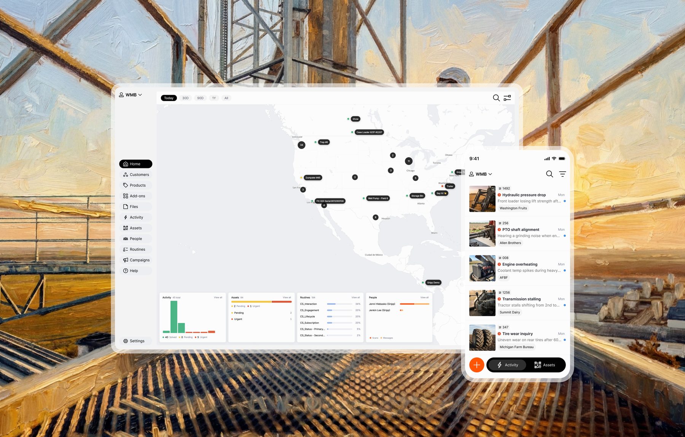Click the People icon in sidebar
685x437 pixels.
[126, 239]
